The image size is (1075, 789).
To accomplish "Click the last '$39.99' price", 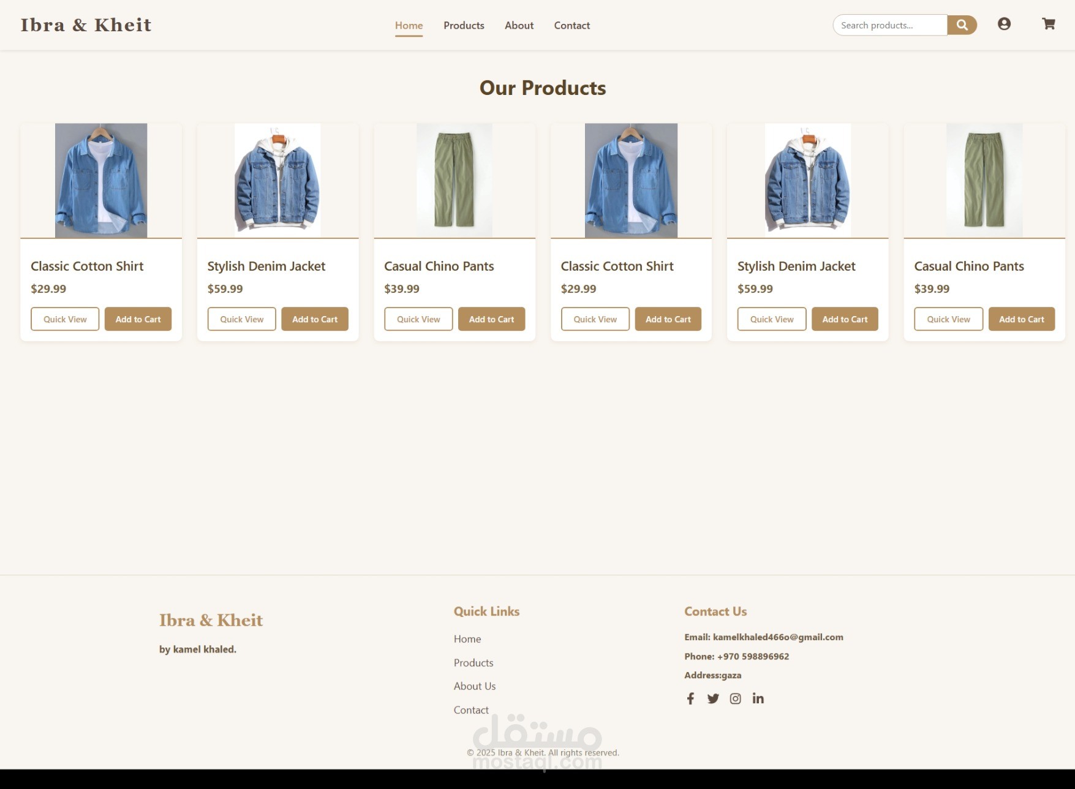I will 932,289.
